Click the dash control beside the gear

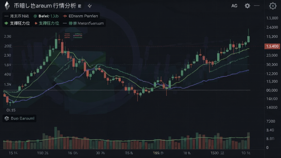pos(257,6)
